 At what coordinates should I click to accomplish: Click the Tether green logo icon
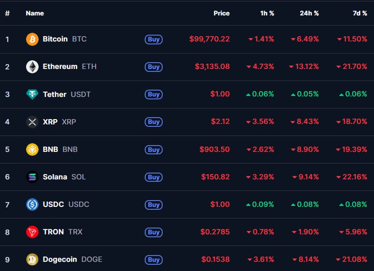tap(32, 95)
